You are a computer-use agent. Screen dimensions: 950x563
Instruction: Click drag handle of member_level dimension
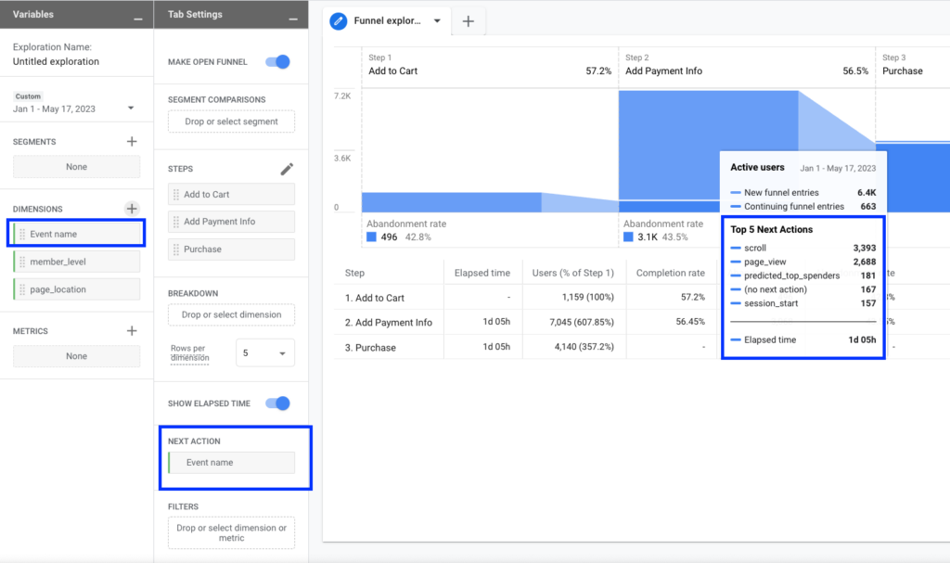[22, 262]
